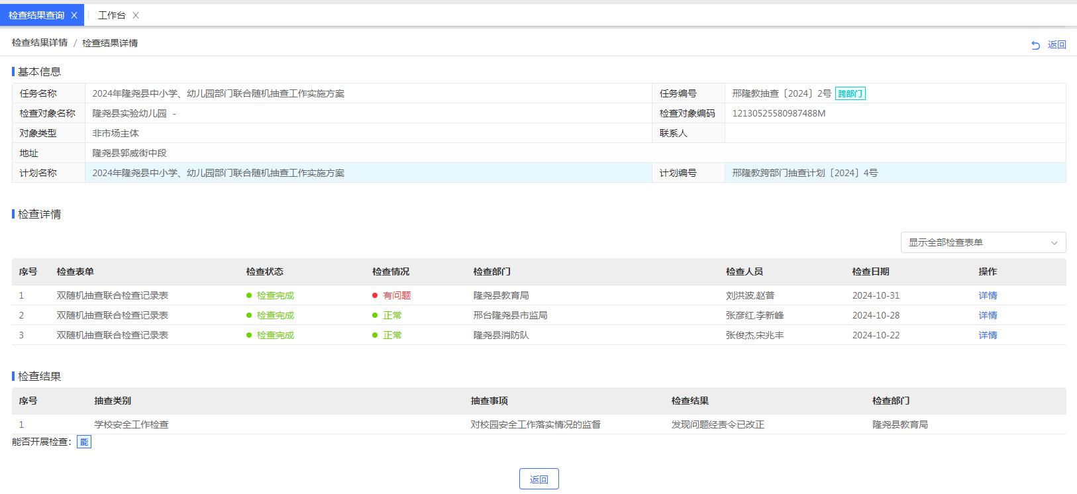Click the 检查状态 column header
The image size is (1077, 494).
click(264, 272)
